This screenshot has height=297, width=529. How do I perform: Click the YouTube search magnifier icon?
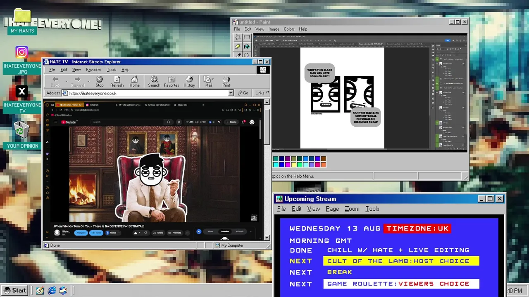[169, 122]
